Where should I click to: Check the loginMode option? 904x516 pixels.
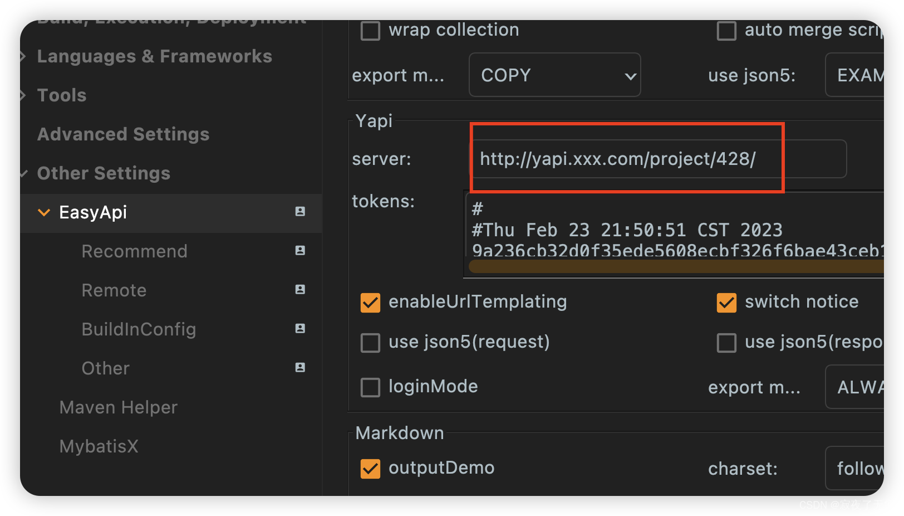(x=370, y=387)
